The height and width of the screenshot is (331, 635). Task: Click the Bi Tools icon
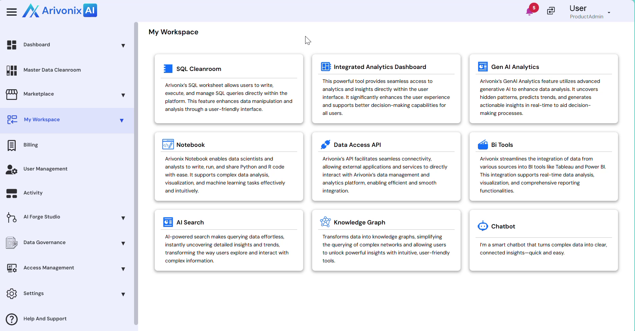(x=483, y=145)
